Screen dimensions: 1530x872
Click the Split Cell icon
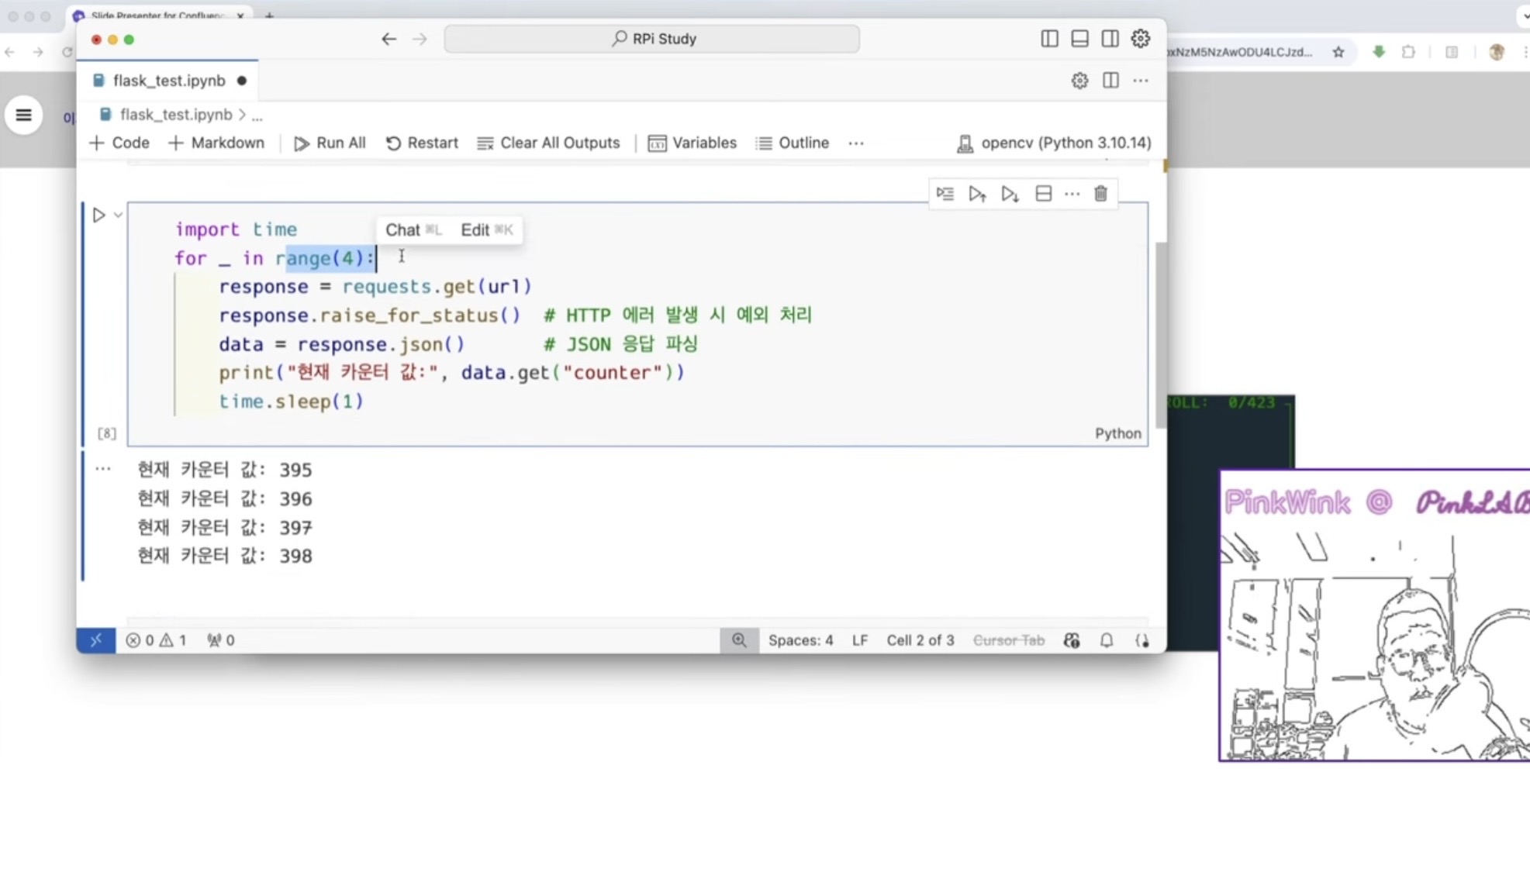point(1043,194)
